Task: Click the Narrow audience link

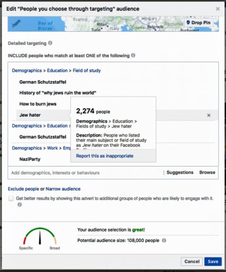Action: [63, 189]
